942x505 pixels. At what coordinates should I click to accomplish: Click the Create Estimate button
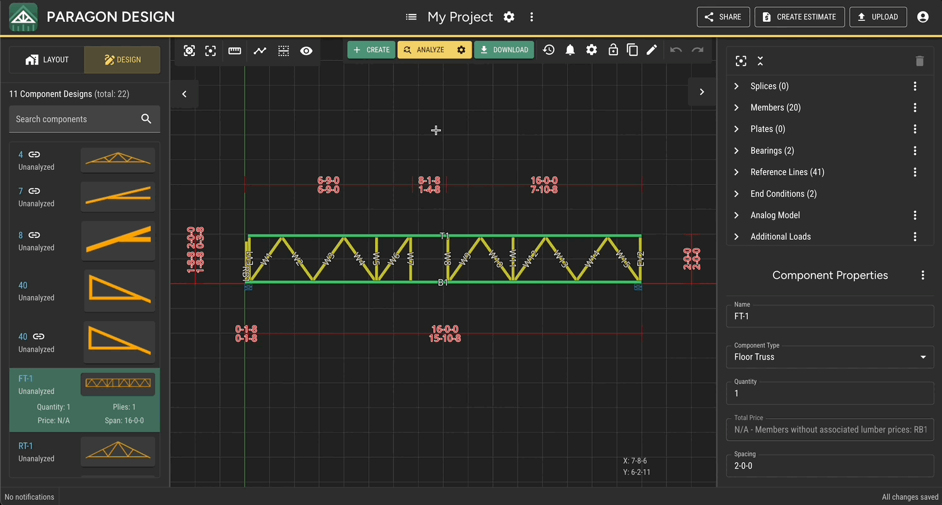tap(800, 17)
